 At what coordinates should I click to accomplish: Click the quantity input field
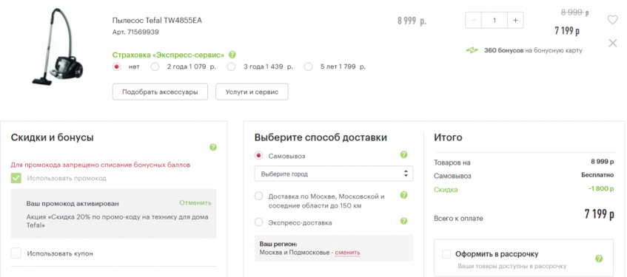coord(494,21)
